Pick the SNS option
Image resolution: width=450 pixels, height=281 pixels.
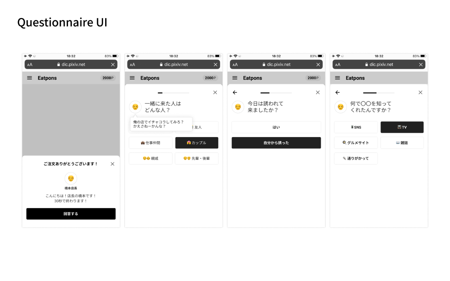tap(356, 127)
